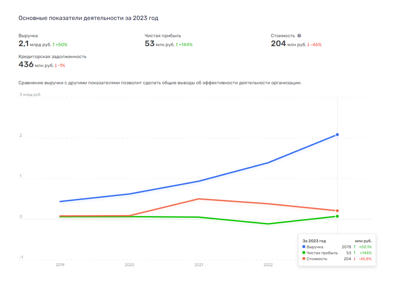397x287 pixels.
Task: Click the -45,8% value in the tooltip
Action: click(365, 259)
